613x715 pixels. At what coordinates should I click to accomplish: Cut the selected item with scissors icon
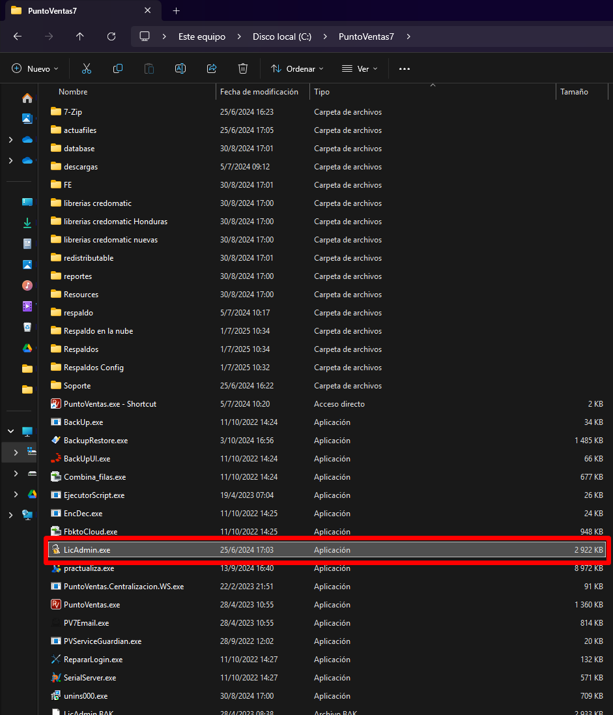click(87, 69)
